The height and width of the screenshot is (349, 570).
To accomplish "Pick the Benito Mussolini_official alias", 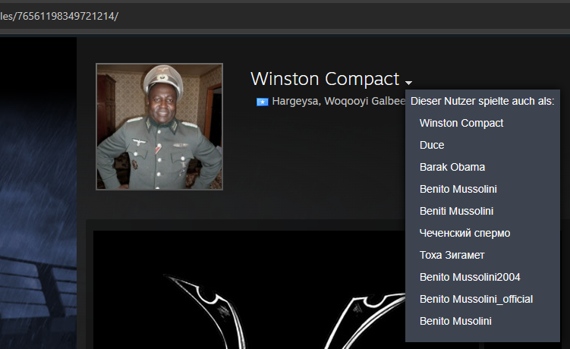I will [x=476, y=299].
